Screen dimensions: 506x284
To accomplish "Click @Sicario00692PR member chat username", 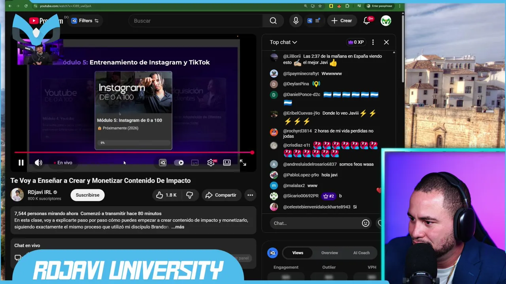I will [x=301, y=196].
